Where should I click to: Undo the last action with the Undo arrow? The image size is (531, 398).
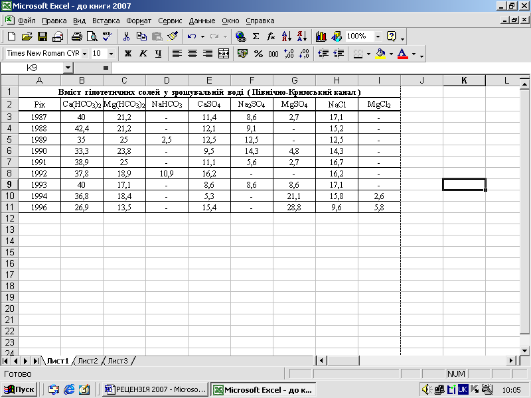point(192,36)
